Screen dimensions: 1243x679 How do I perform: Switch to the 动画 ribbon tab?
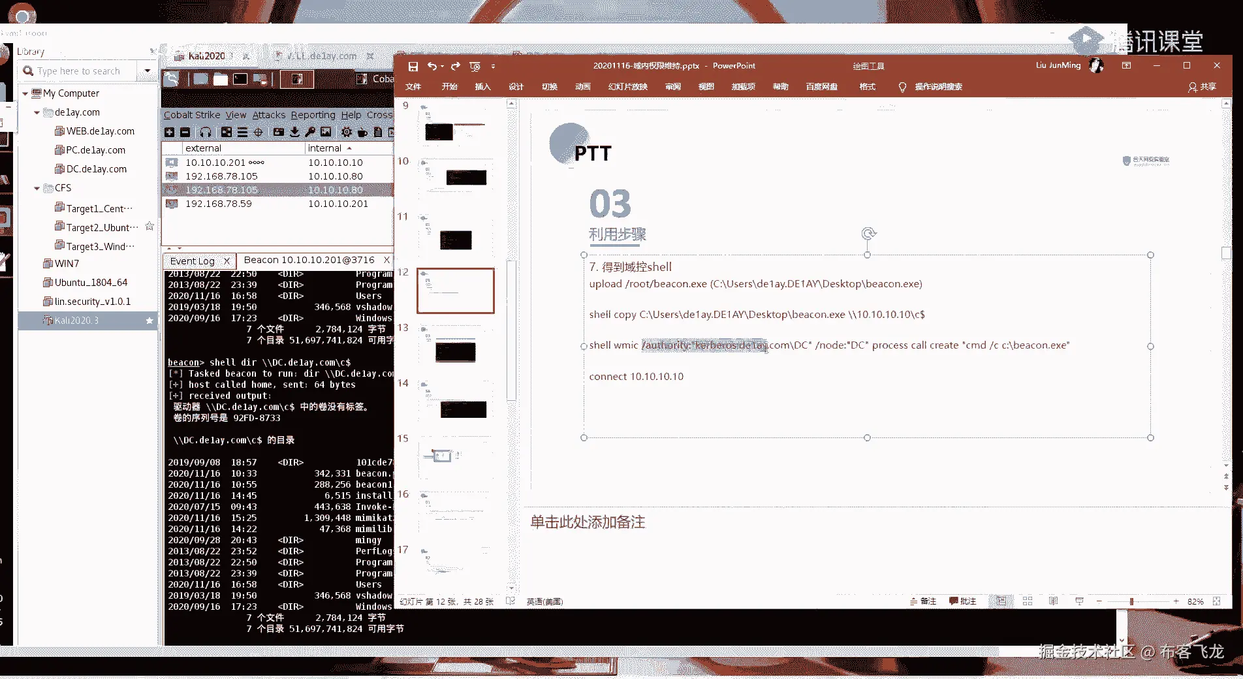point(583,87)
